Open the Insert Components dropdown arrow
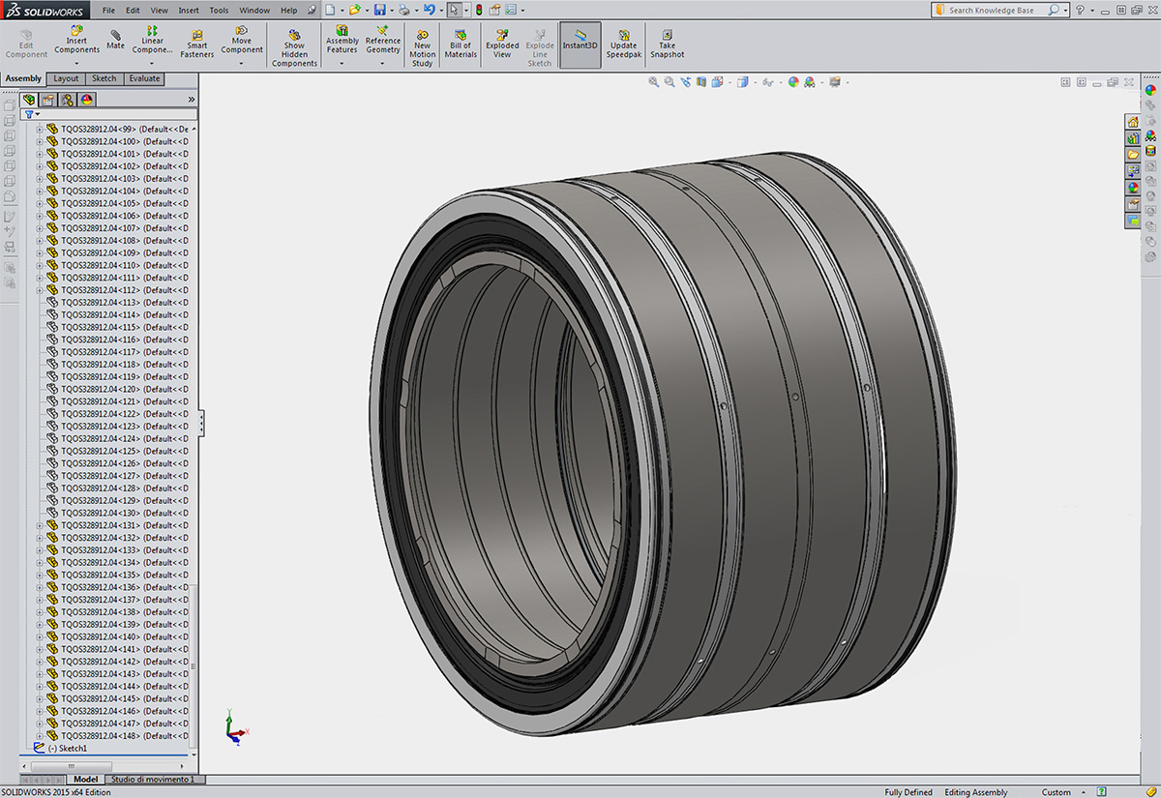This screenshot has width=1161, height=798. pos(76,64)
